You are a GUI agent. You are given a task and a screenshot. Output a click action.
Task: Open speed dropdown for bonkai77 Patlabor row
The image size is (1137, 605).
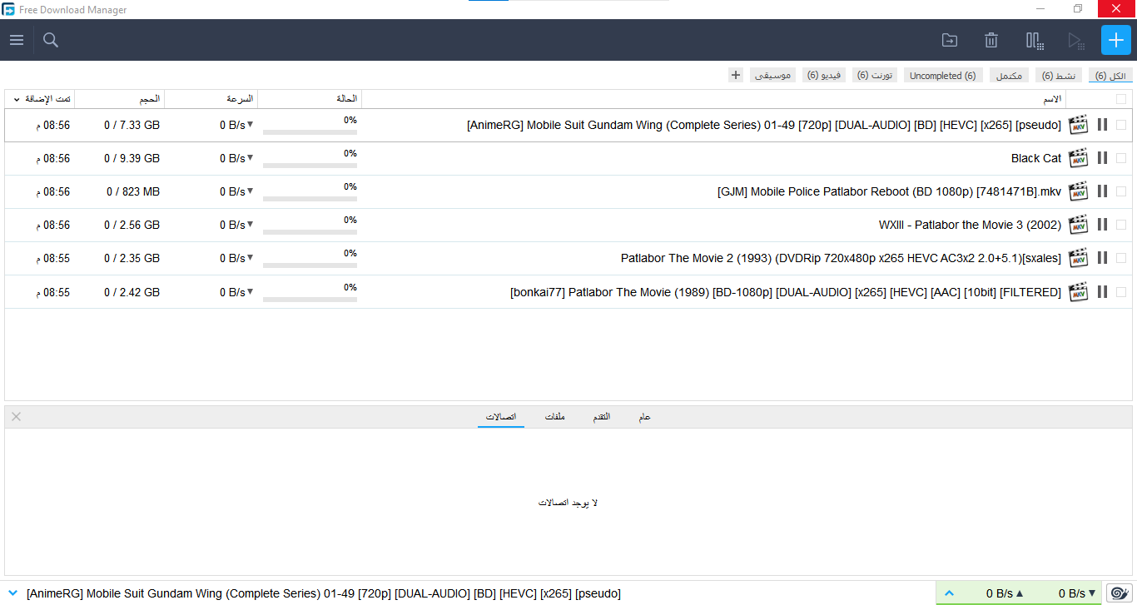(250, 292)
